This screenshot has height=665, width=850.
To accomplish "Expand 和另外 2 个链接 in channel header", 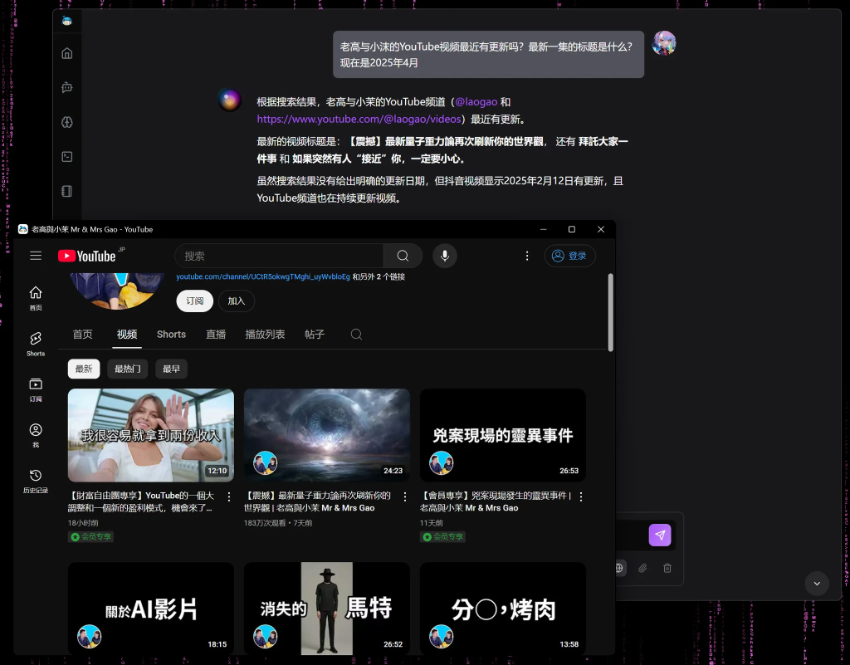I will (379, 276).
